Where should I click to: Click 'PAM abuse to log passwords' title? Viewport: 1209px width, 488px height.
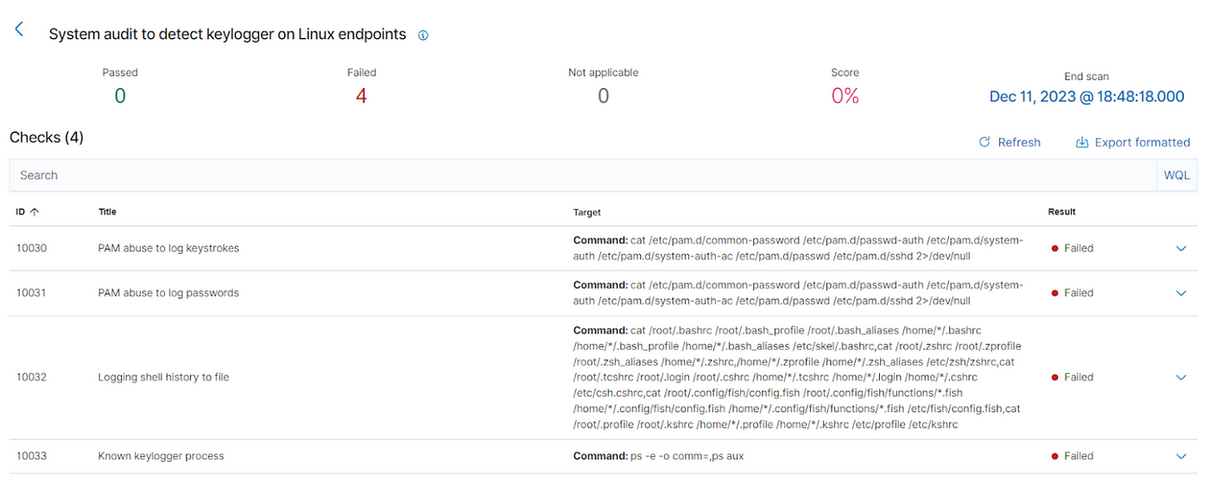pyautogui.click(x=168, y=293)
